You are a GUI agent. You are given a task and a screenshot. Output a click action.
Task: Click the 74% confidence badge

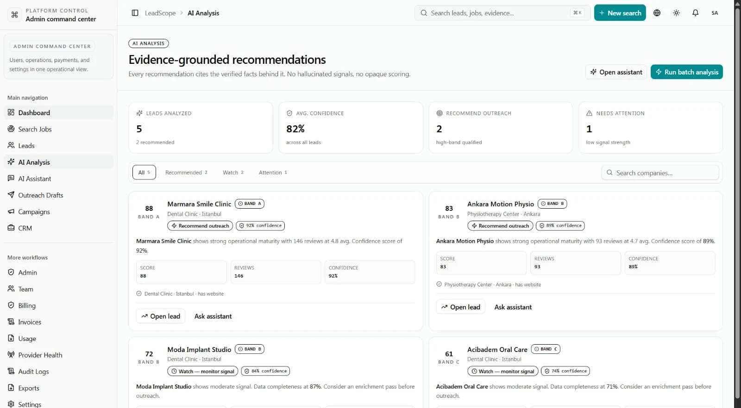coord(565,371)
